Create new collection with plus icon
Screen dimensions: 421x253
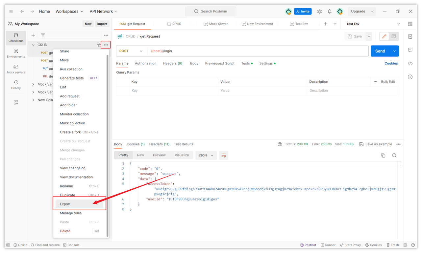point(33,35)
